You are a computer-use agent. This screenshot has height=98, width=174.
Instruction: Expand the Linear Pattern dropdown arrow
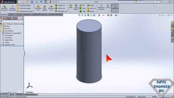pos(76,12)
